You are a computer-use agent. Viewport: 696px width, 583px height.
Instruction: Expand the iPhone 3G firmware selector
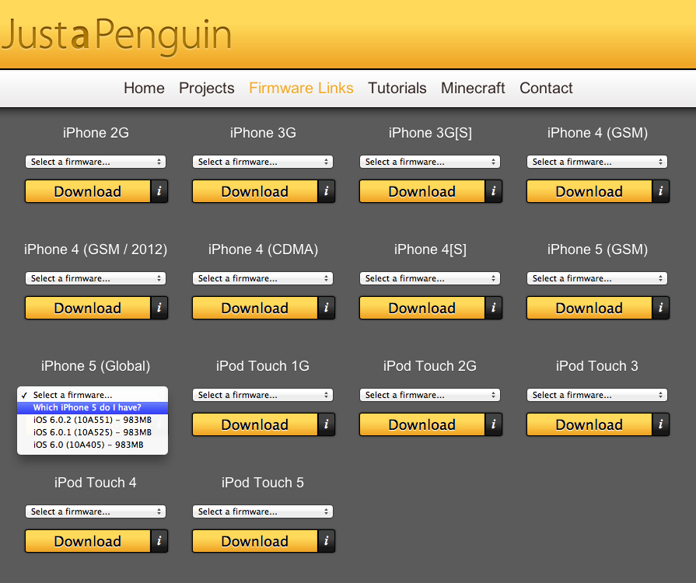click(263, 162)
